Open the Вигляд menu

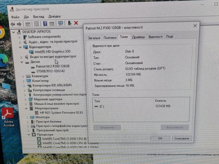pyautogui.click(x=38, y=17)
